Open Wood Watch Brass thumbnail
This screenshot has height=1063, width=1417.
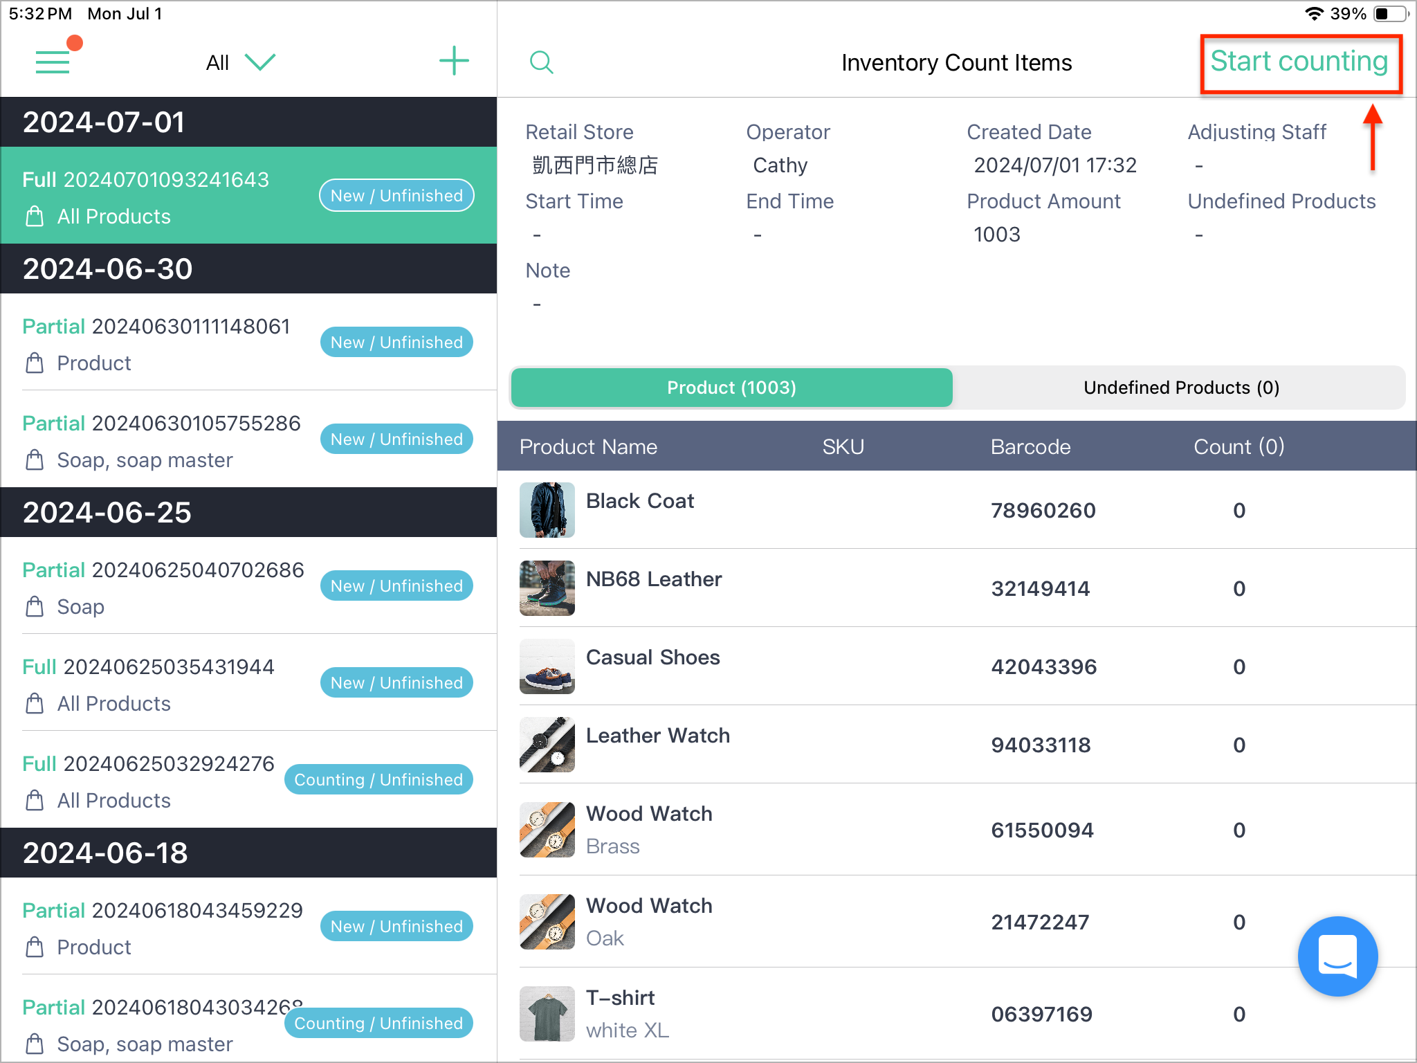pyautogui.click(x=547, y=830)
